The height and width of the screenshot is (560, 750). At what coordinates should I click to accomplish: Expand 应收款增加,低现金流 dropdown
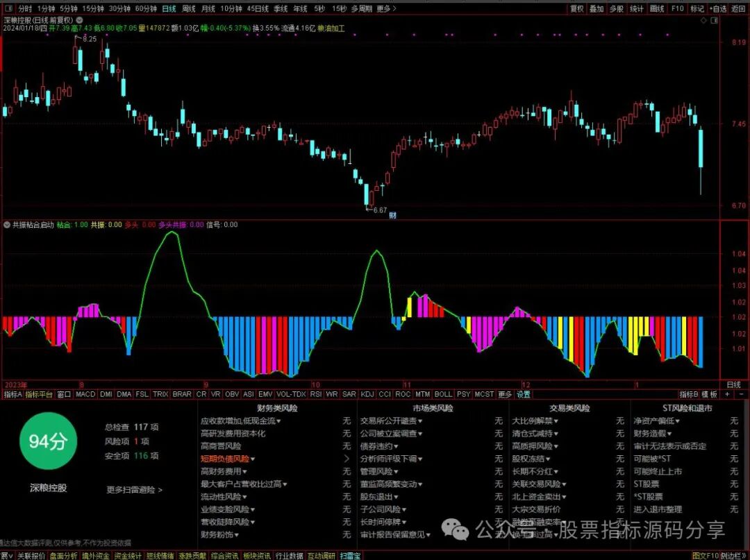click(240, 421)
